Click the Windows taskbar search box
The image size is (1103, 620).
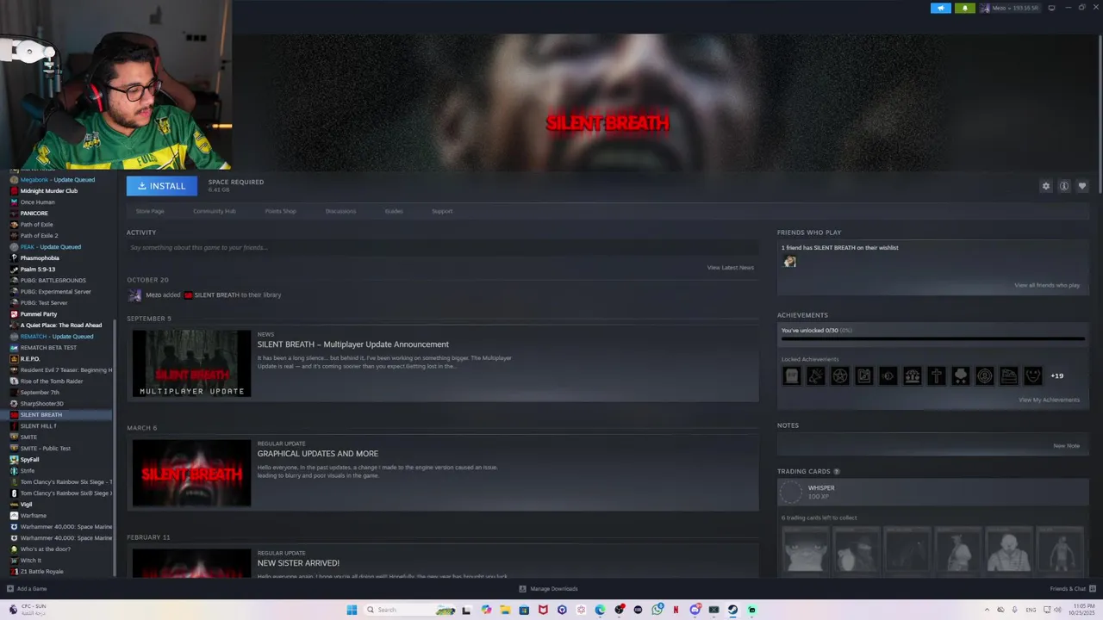click(x=410, y=610)
